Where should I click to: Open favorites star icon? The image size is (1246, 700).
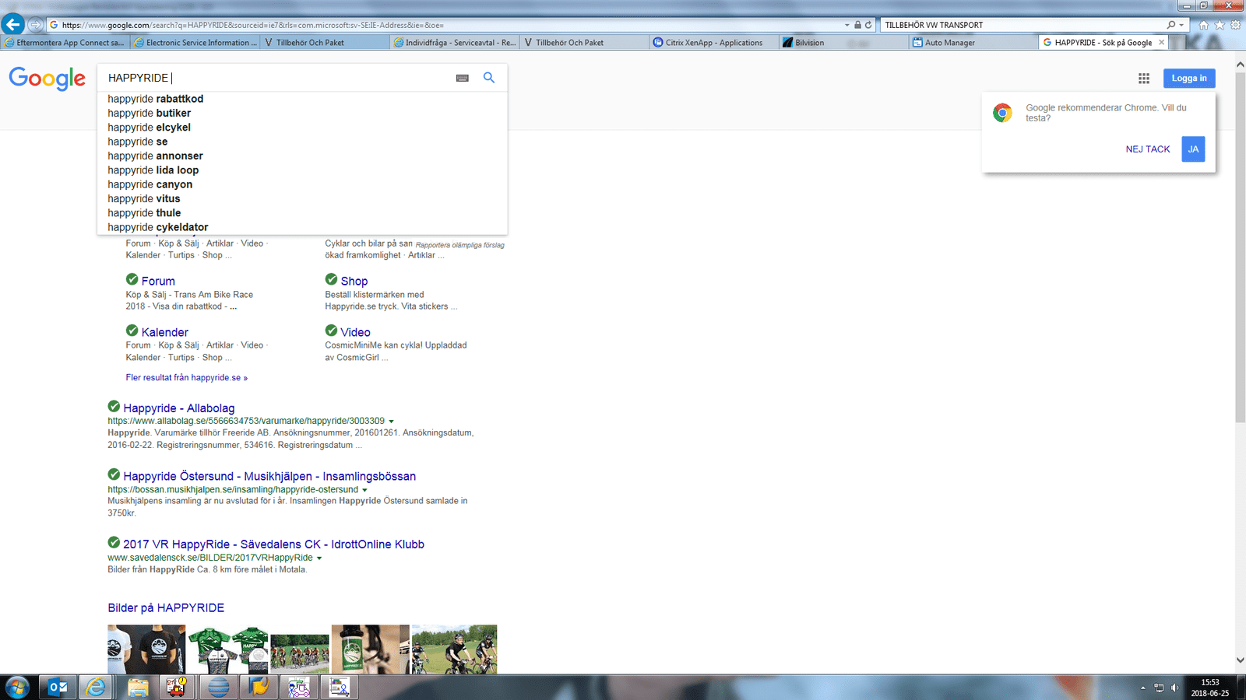tap(1220, 25)
